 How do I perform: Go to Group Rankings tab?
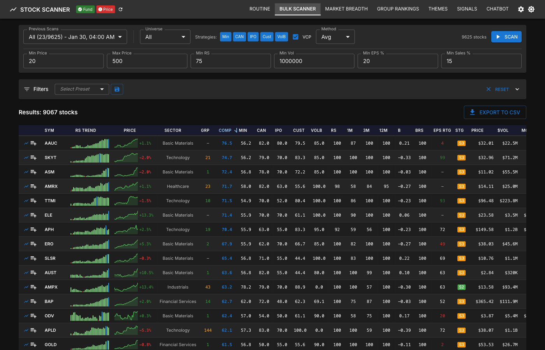coord(398,9)
